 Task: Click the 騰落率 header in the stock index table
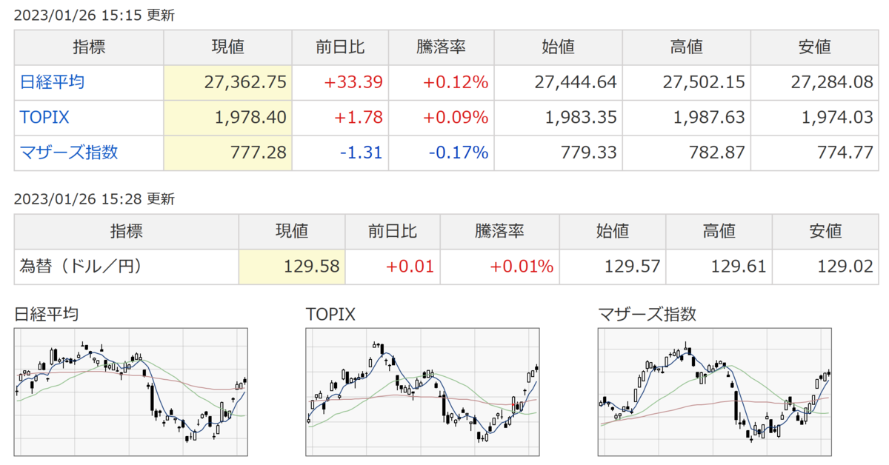pyautogui.click(x=440, y=47)
